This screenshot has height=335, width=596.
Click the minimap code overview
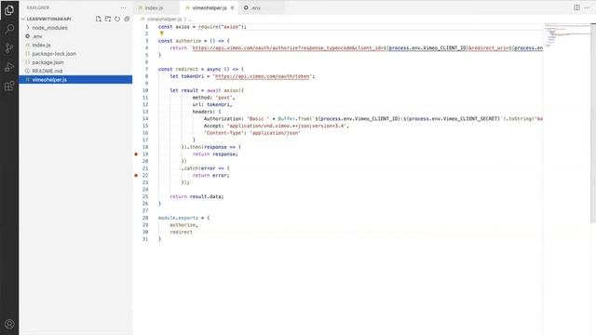tap(566, 35)
